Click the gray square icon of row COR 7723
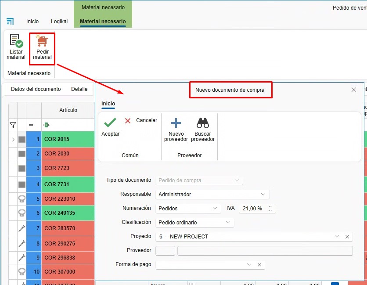Screen dimensions: 367x285 [22, 168]
